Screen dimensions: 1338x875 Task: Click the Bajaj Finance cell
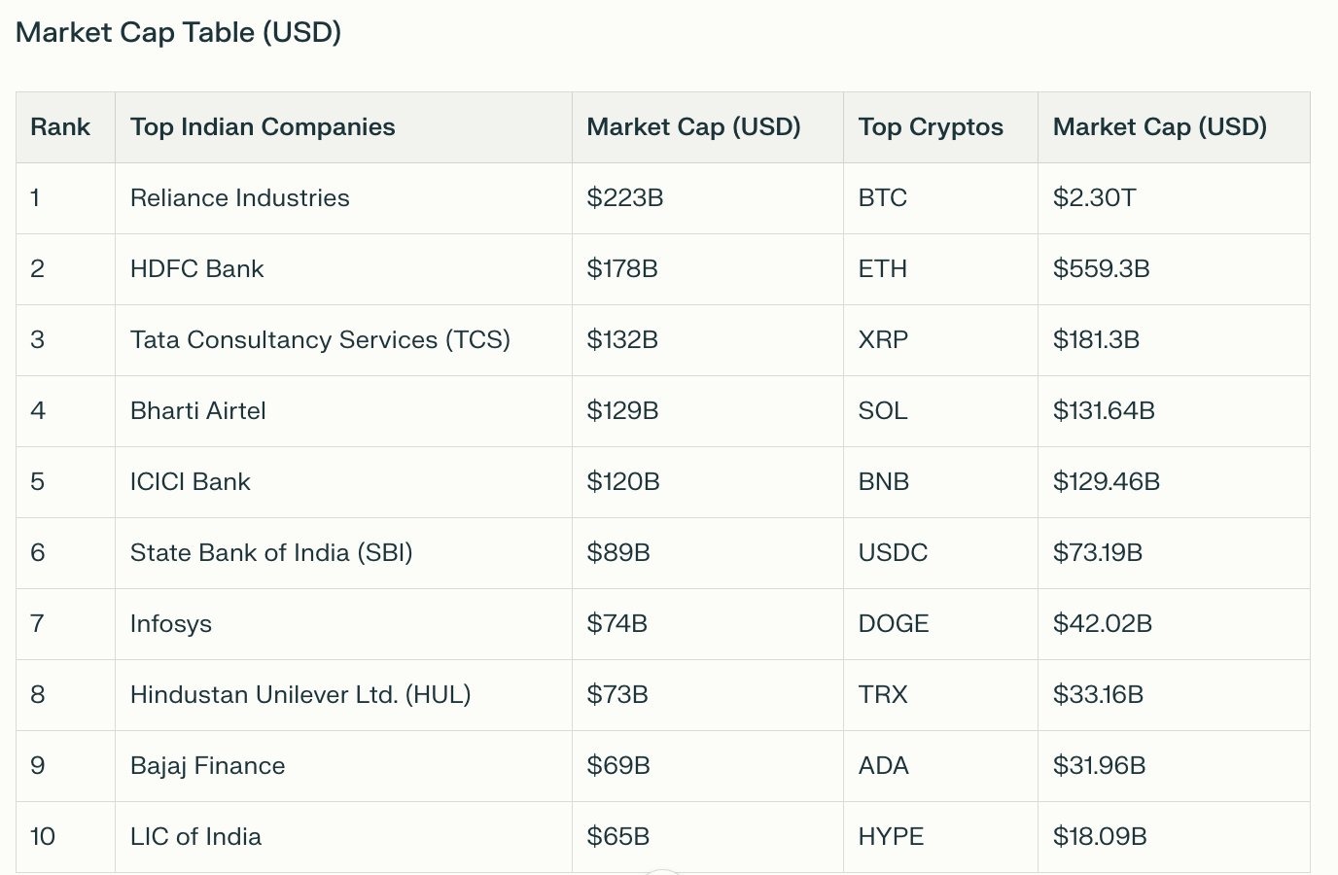(207, 766)
